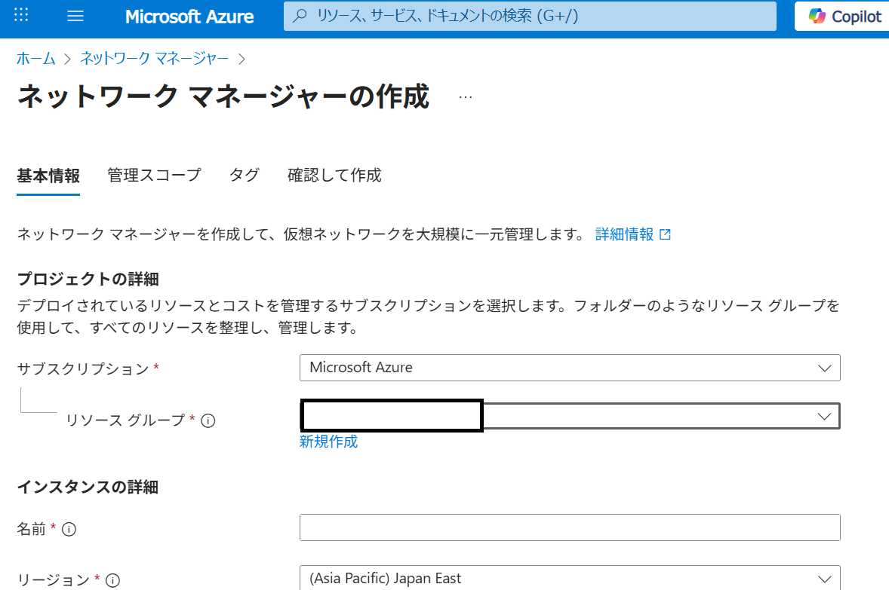889x590 pixels.
Task: Show info icon for リージョン
Action: [x=113, y=580]
